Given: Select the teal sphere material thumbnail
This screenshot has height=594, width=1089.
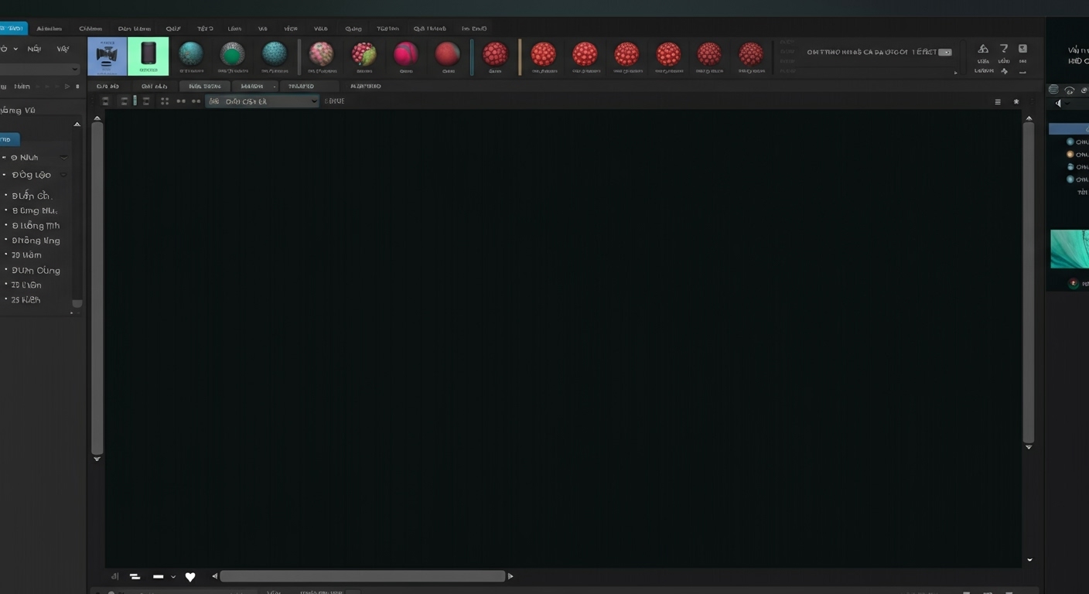Looking at the screenshot, I should tap(191, 56).
